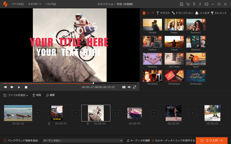Download the Business theme via arrow badge
Screen dimensions: 231x144
coord(203,38)
